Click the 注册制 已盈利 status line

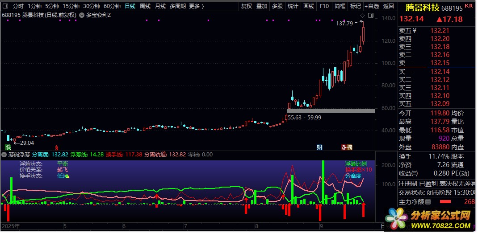[x=437, y=184]
